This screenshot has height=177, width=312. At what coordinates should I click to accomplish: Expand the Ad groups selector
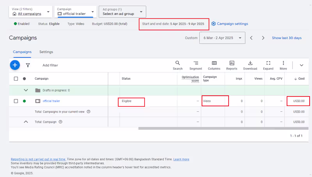(x=122, y=11)
